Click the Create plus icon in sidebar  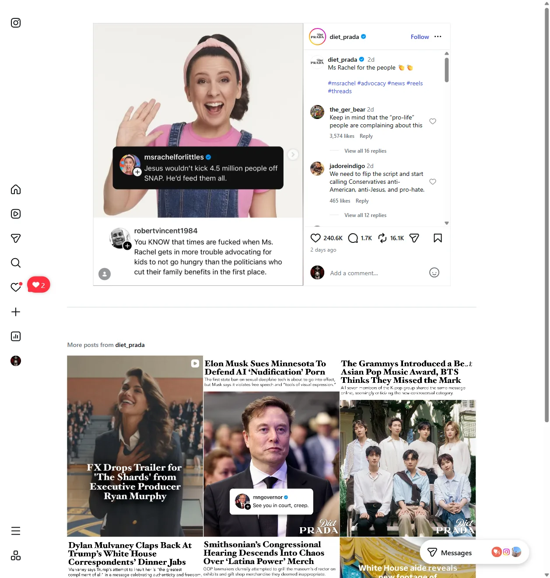tap(16, 312)
